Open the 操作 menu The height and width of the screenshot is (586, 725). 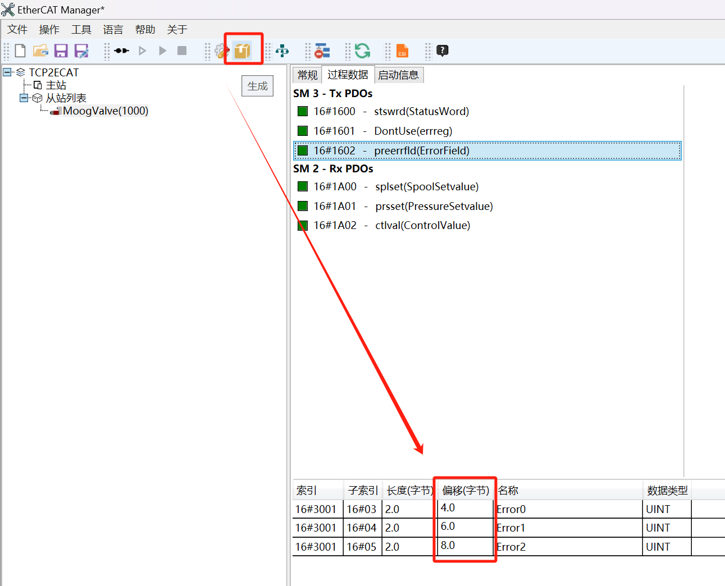[49, 29]
